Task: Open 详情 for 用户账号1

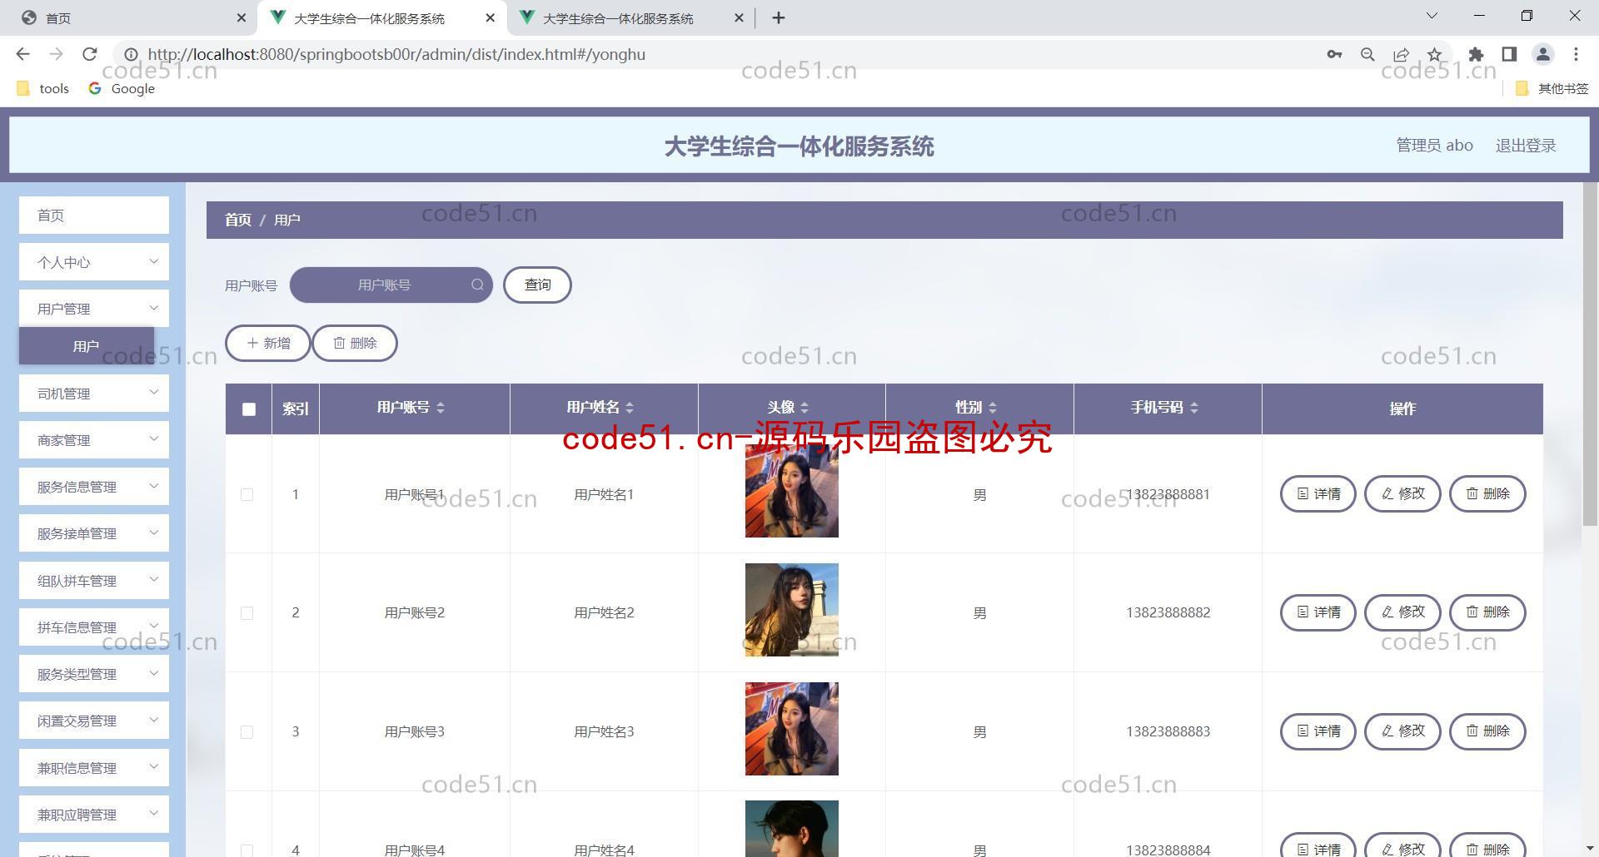Action: pyautogui.click(x=1318, y=493)
